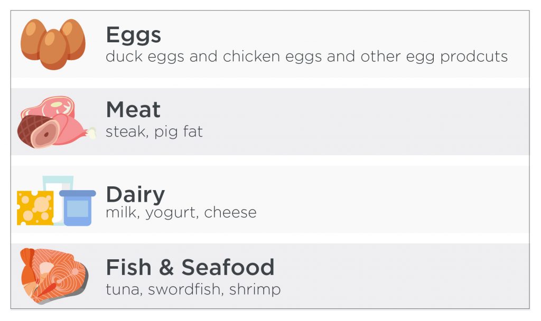This screenshot has width=541, height=321.
Task: Click the blue yogurt cup icon
Action: coord(77,207)
